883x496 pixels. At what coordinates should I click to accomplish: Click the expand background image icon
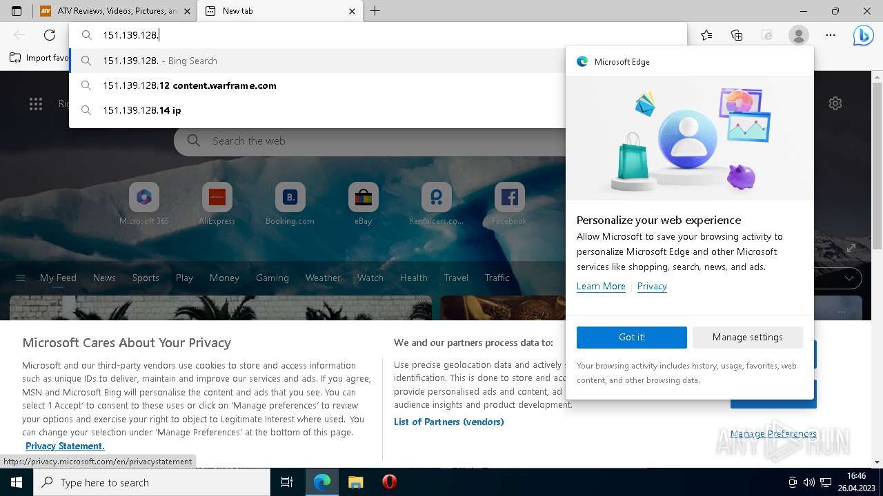pos(851,248)
